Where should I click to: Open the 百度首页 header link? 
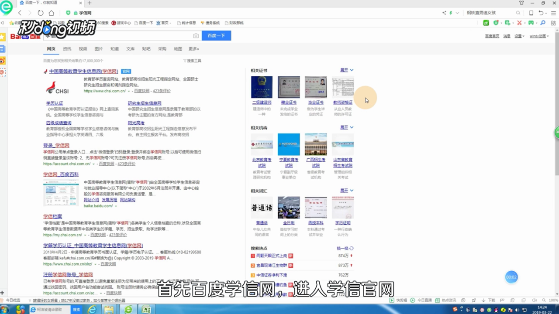[x=492, y=36]
